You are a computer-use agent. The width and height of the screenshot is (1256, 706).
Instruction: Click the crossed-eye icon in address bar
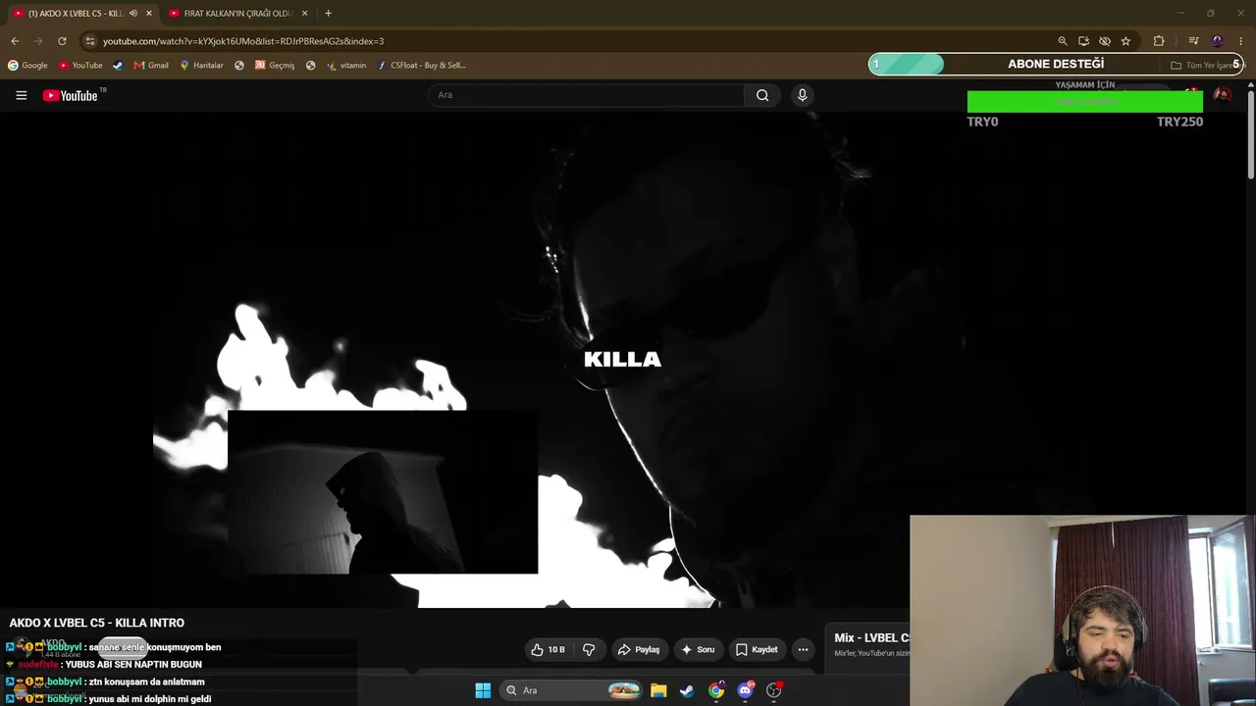coord(1104,41)
